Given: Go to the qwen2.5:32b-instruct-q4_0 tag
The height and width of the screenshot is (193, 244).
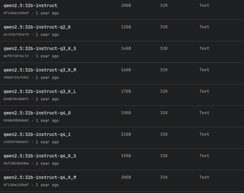Looking at the screenshot, I should pos(37,113).
